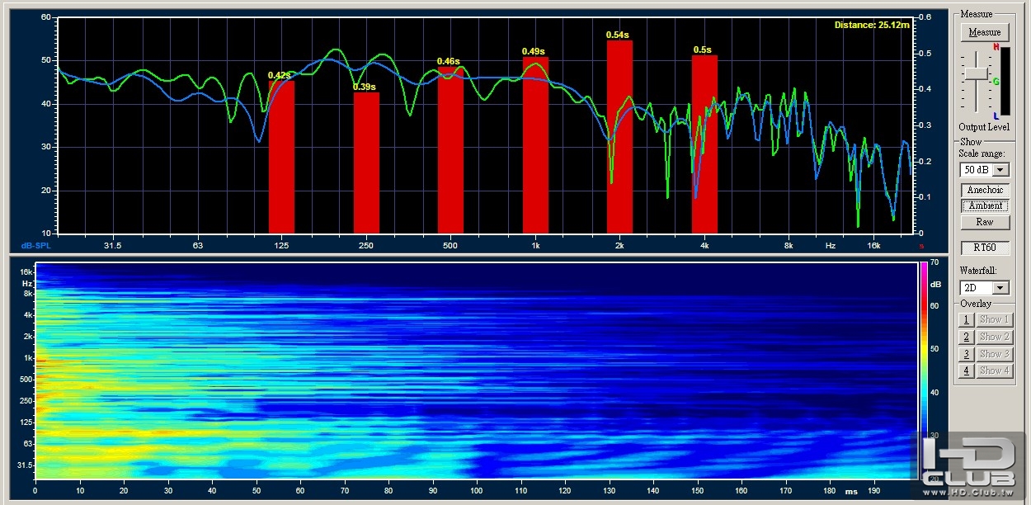Open the Scale range dropdown
Viewport: 1031px width, 505px height.
(x=1001, y=169)
